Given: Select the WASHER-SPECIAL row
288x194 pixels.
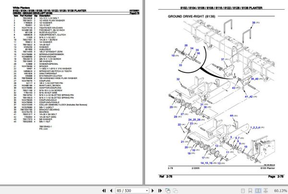Looking at the screenshot, I should 36,64.
